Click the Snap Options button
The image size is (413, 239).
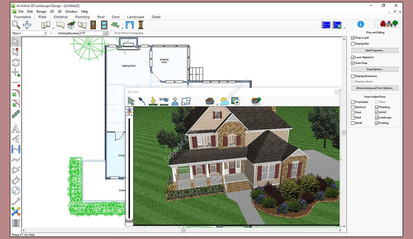pyautogui.click(x=374, y=69)
